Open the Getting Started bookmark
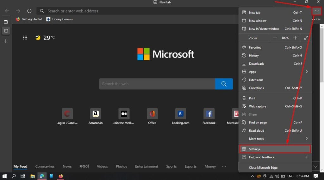The width and height of the screenshot is (324, 180). [x=29, y=19]
